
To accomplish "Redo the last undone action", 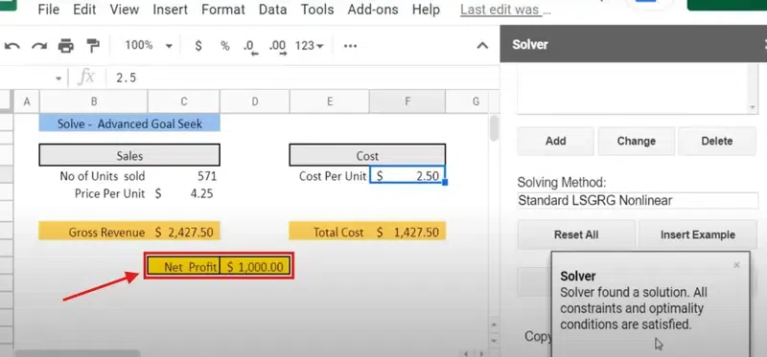I will pyautogui.click(x=39, y=46).
